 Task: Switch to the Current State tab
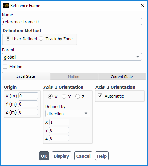click(x=122, y=76)
